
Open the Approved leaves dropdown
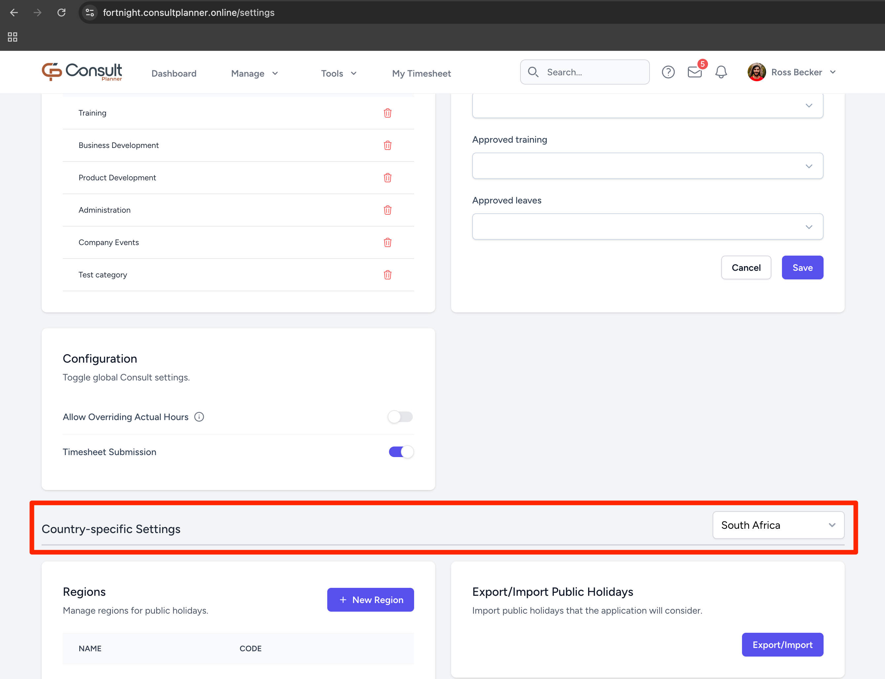(x=647, y=227)
